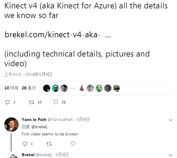Retweet Yann le Paih's reply
This screenshot has height=158, width=177.
[49, 144]
